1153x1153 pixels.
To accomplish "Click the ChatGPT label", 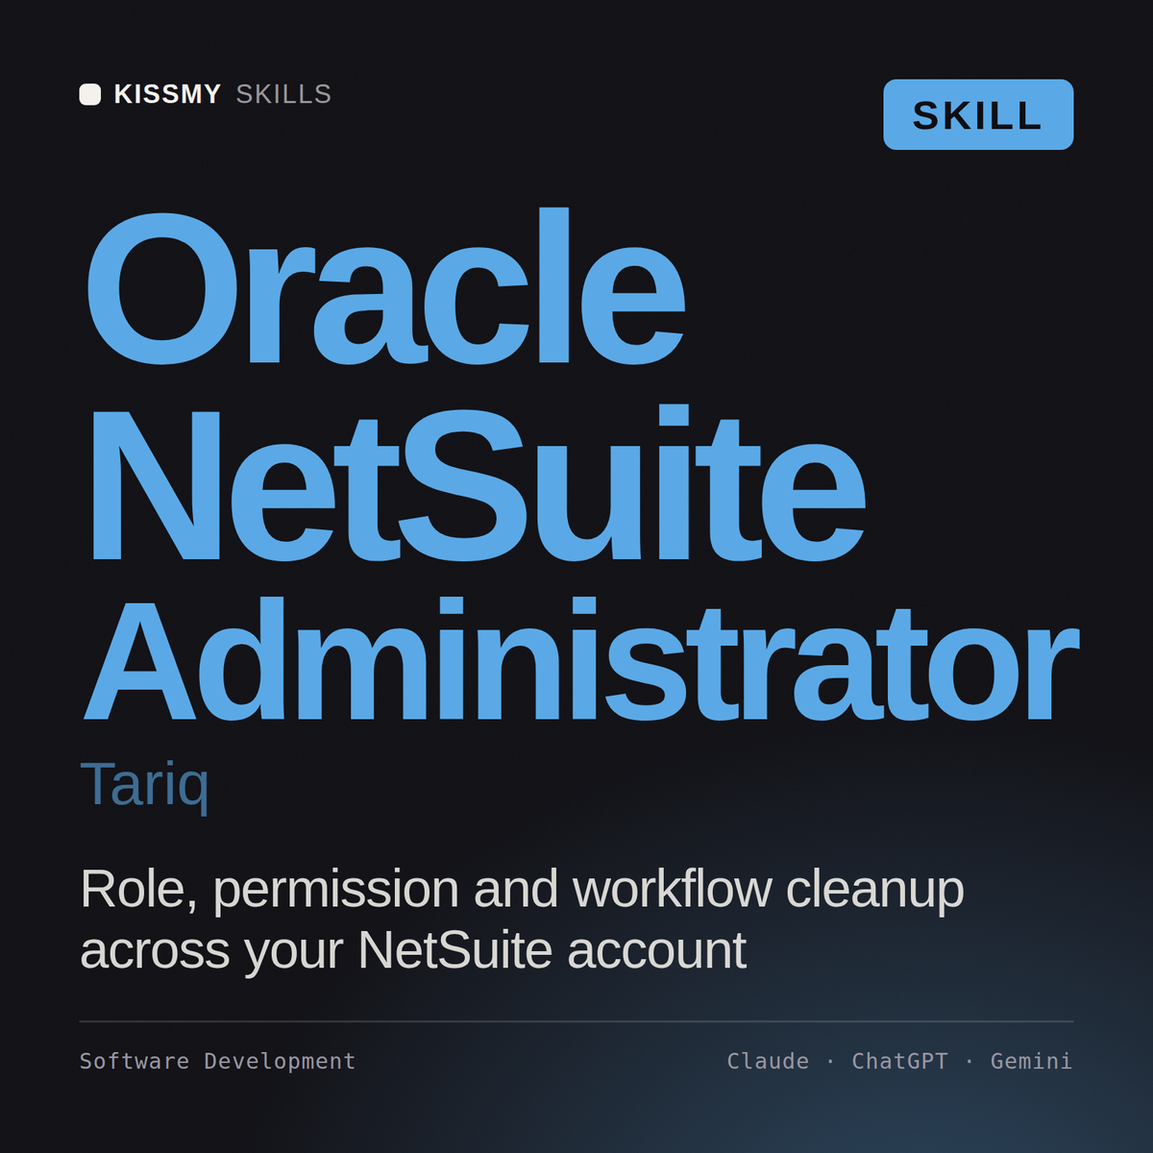I will (x=899, y=1061).
